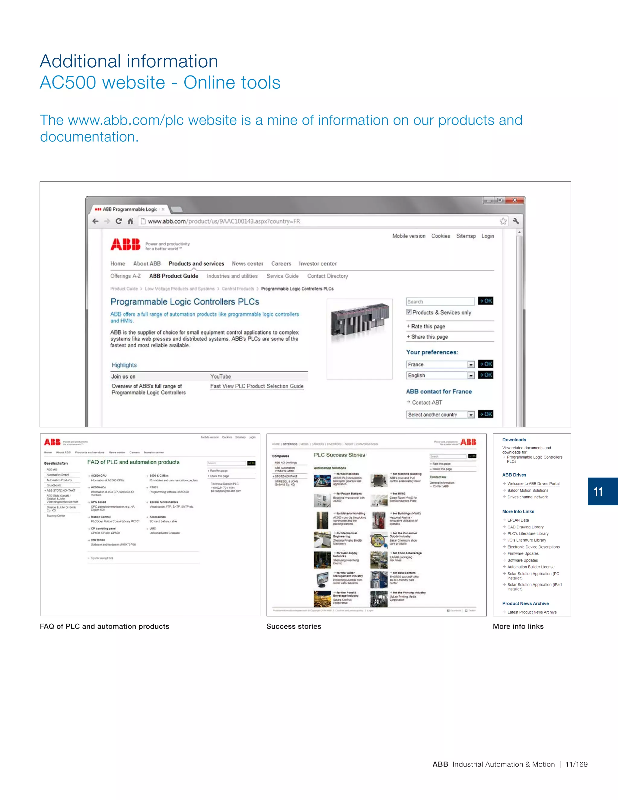The image size is (618, 800).
Task: Open the Products and services menu
Action: (x=196, y=264)
